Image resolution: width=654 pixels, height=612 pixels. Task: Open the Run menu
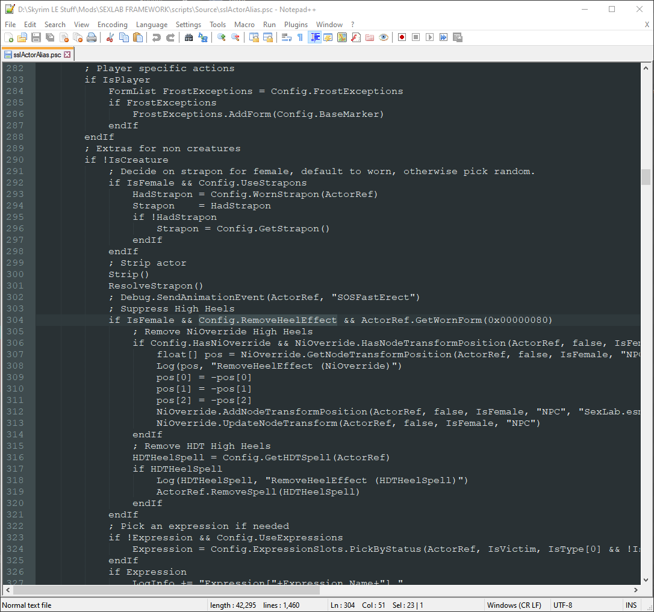269,25
